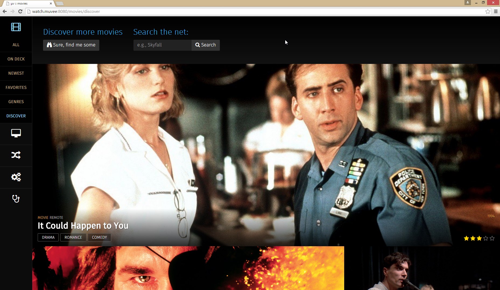Rate the movie one star
500x290 pixels.
[466, 238]
